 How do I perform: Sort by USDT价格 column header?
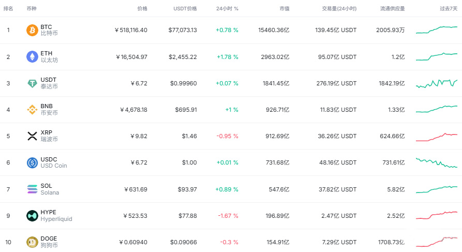[185, 9]
